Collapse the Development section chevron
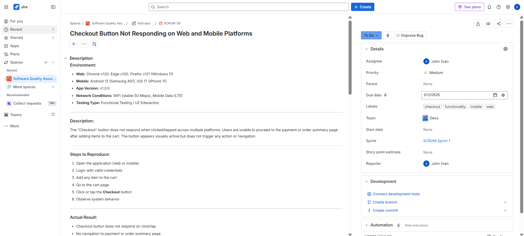The image size is (524, 236). [366, 182]
